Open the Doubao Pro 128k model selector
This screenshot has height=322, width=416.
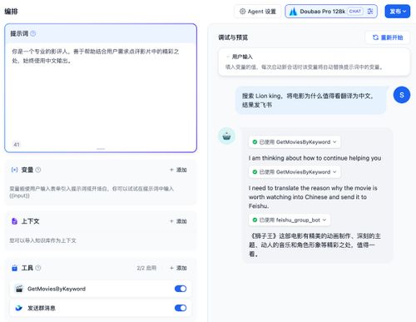pyautogui.click(x=331, y=12)
